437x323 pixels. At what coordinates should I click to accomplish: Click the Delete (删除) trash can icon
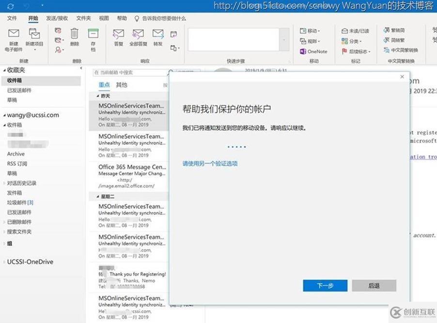click(x=75, y=33)
